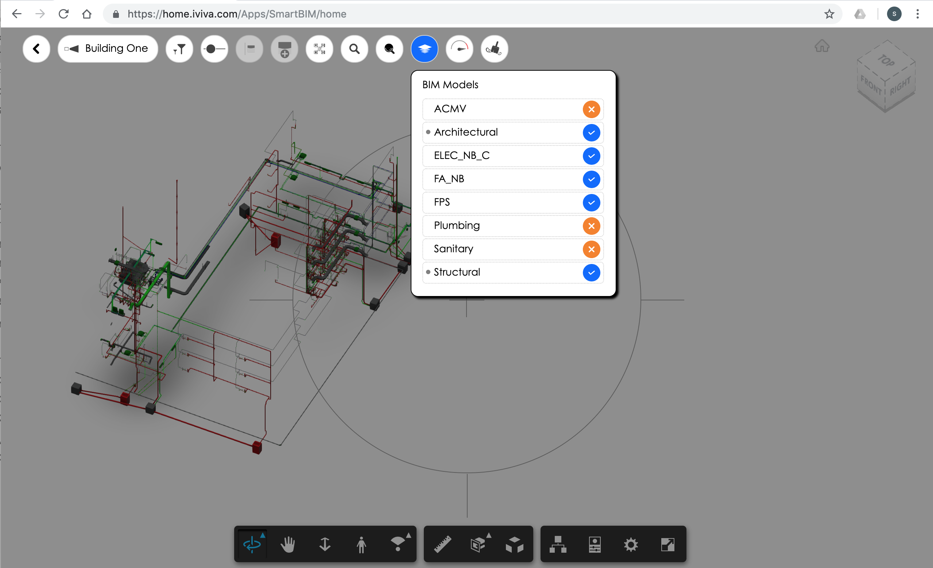Select the Structural model row
Image resolution: width=933 pixels, height=568 pixels.
457,272
